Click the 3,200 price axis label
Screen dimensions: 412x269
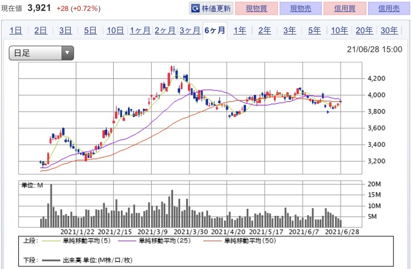[x=376, y=161]
